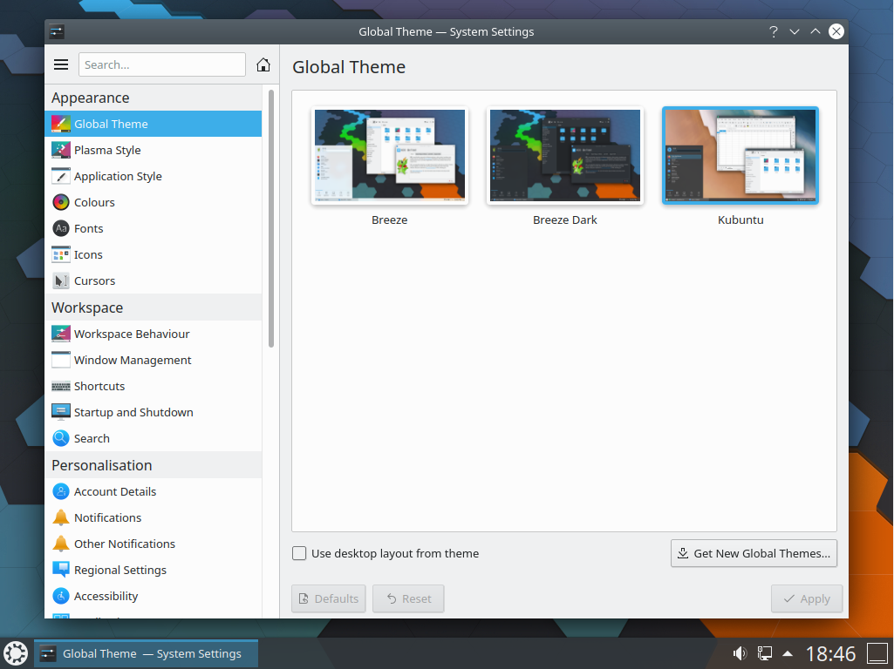
Task: Open Window Management settings
Action: [x=153, y=360]
